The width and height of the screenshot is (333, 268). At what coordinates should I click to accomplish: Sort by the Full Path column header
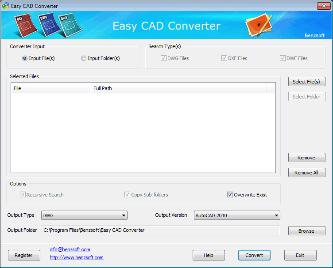click(x=178, y=88)
